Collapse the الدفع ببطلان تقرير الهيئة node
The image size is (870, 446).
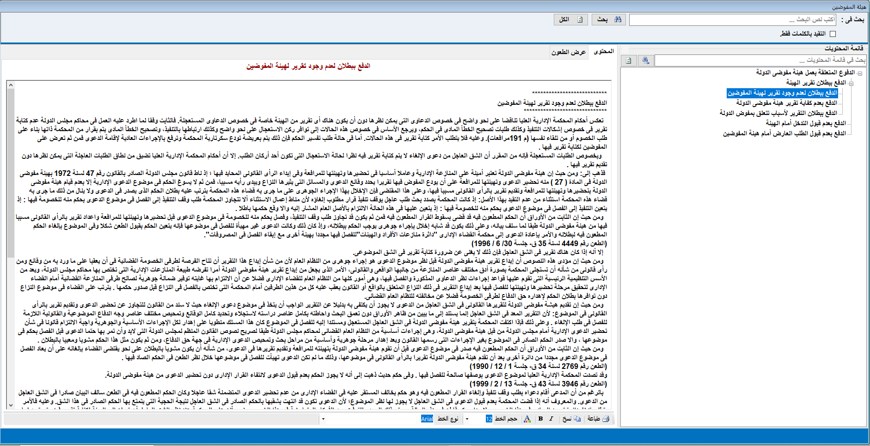(851, 83)
